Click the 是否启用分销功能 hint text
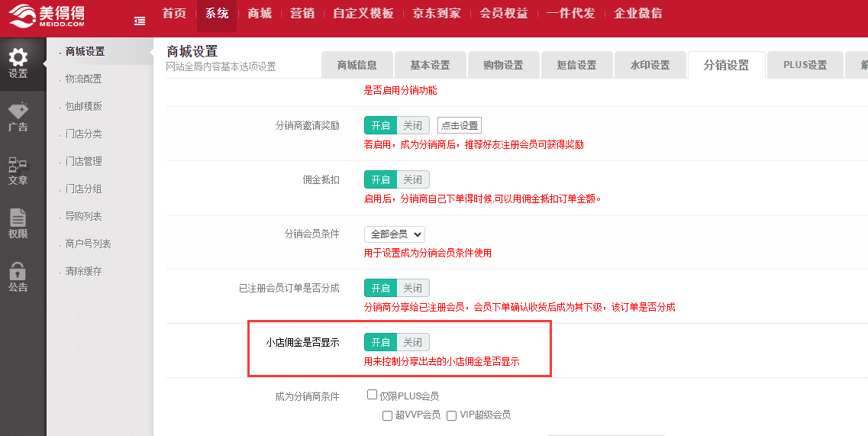Screen dimensions: 868x436 click(400, 90)
